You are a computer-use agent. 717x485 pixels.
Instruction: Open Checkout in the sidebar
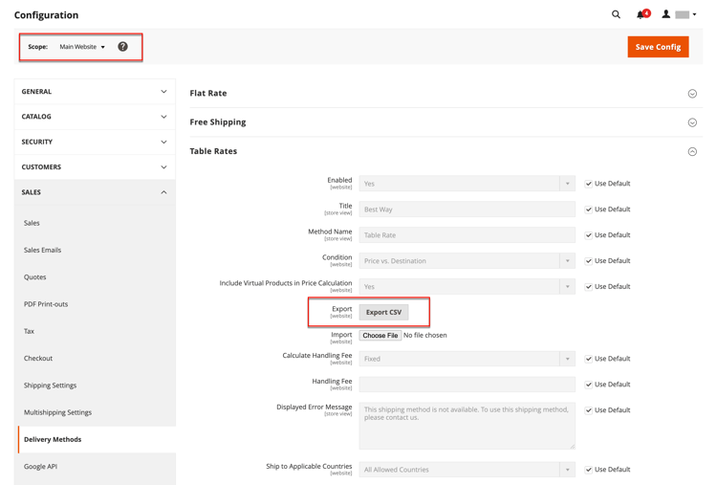pos(38,358)
